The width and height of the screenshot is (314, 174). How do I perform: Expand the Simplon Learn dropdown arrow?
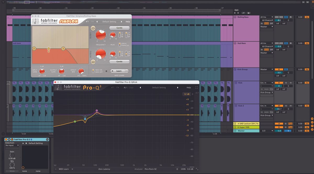[x=127, y=71]
